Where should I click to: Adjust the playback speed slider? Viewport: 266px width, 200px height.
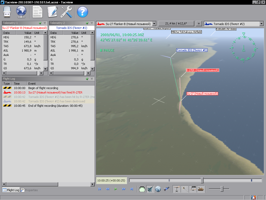[x=222, y=189]
